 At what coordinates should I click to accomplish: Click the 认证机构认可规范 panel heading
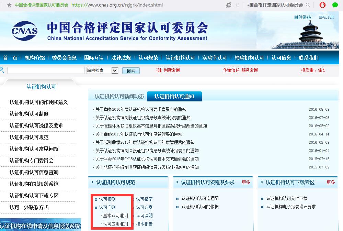(x=115, y=182)
